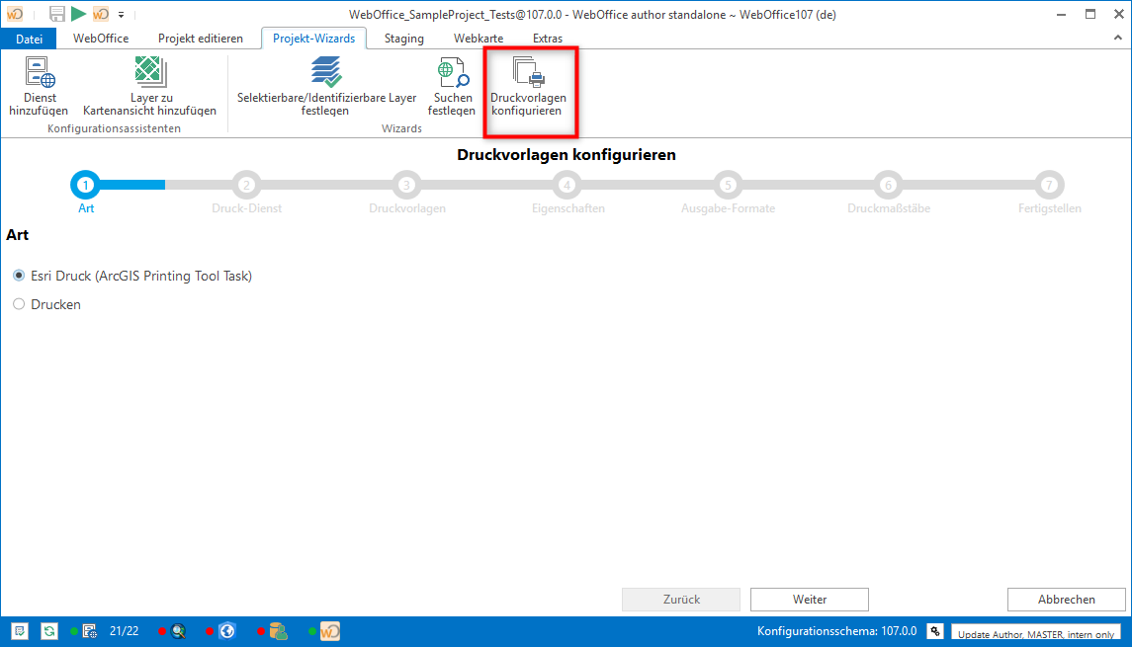Open the Datei tab
1132x647 pixels.
click(x=29, y=39)
